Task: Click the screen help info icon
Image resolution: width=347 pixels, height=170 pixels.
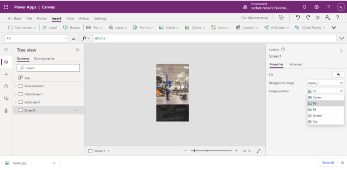Action: click(x=283, y=49)
